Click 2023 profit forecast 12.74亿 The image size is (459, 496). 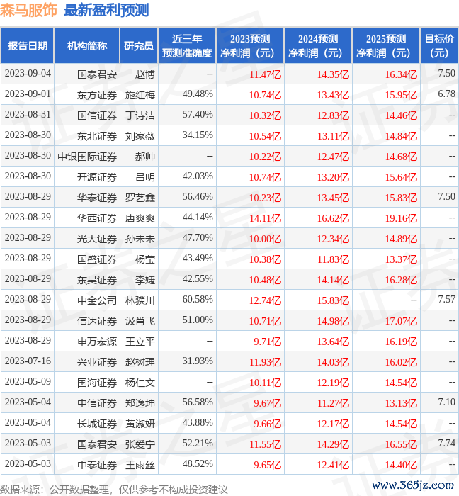(x=265, y=300)
